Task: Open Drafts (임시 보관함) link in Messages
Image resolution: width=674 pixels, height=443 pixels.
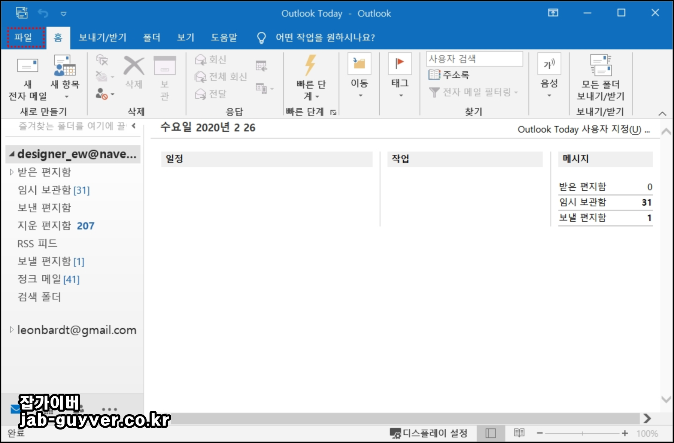Action: (582, 202)
